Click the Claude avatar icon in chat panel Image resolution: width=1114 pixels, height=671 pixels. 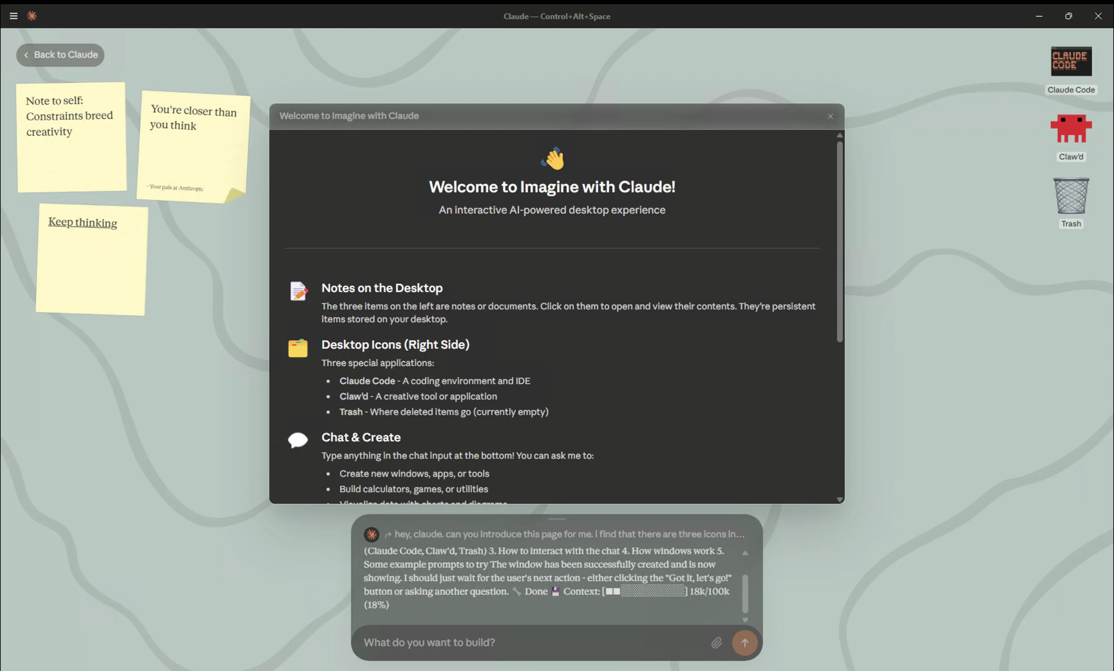coord(371,534)
